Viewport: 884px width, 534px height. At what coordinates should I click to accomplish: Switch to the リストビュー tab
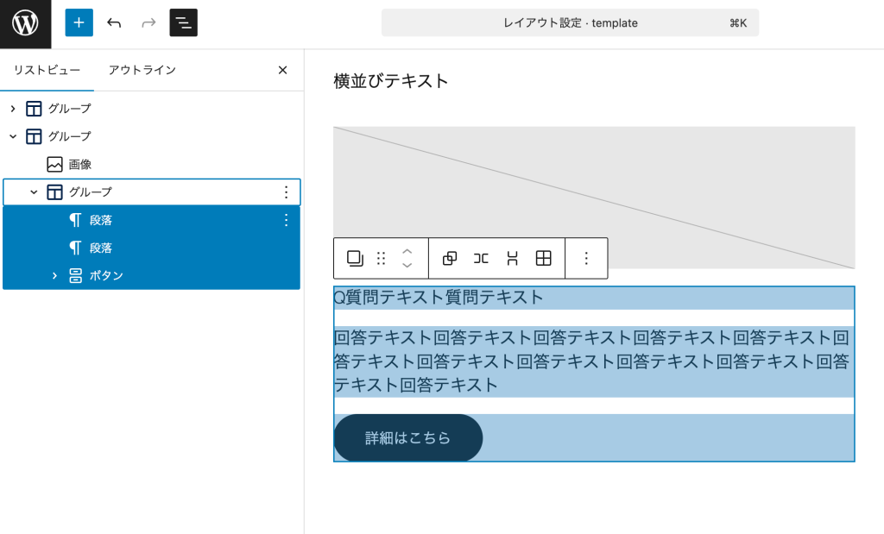point(47,70)
